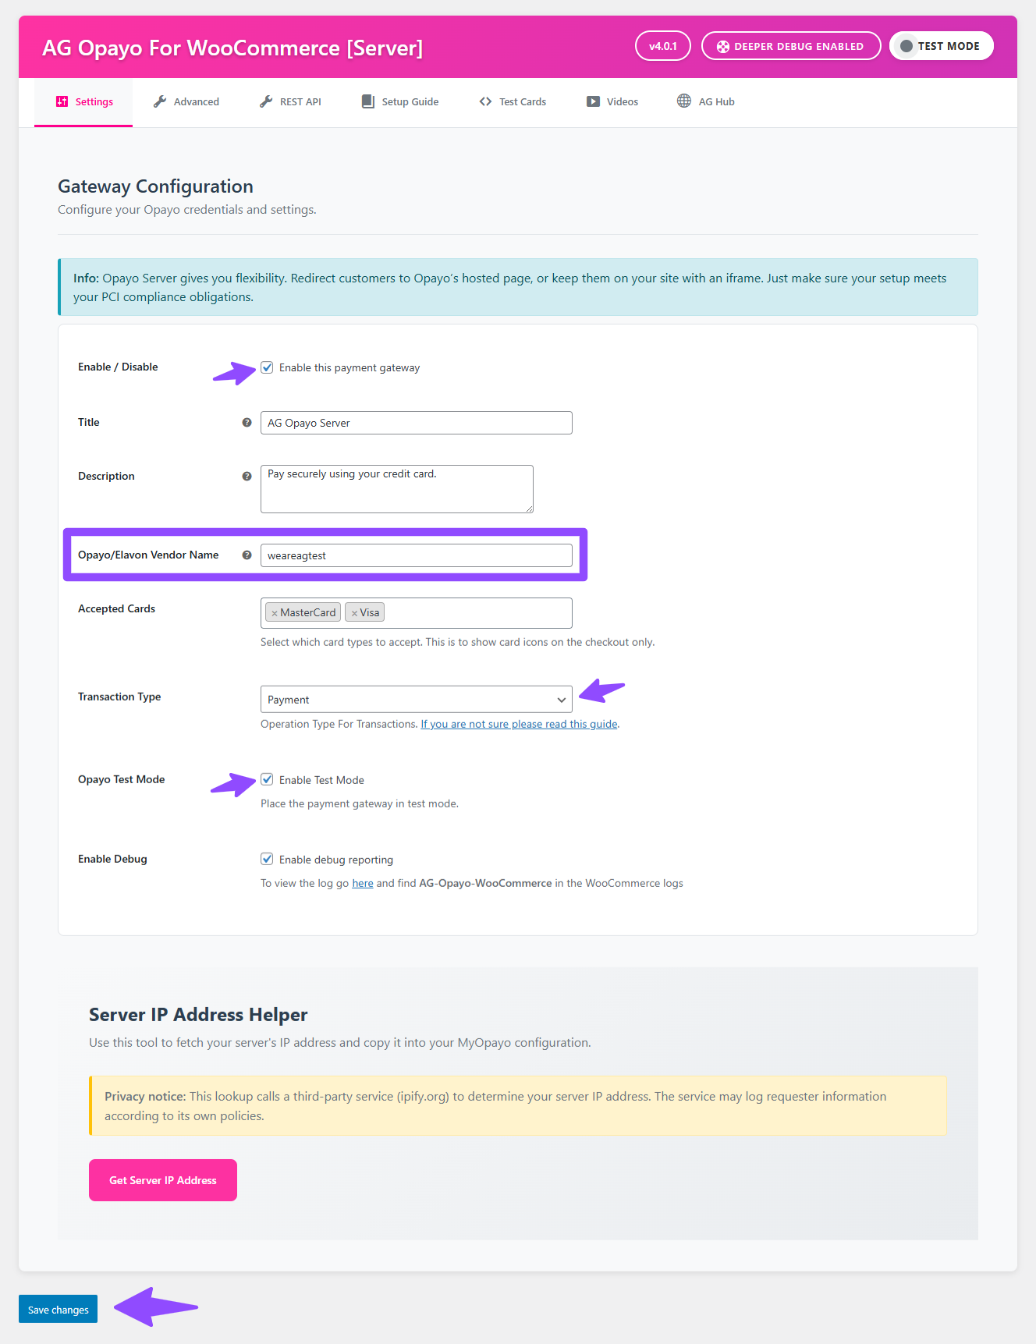Remove the Visa tag via its x
Viewport: 1036px width, 1344px height.
(354, 613)
